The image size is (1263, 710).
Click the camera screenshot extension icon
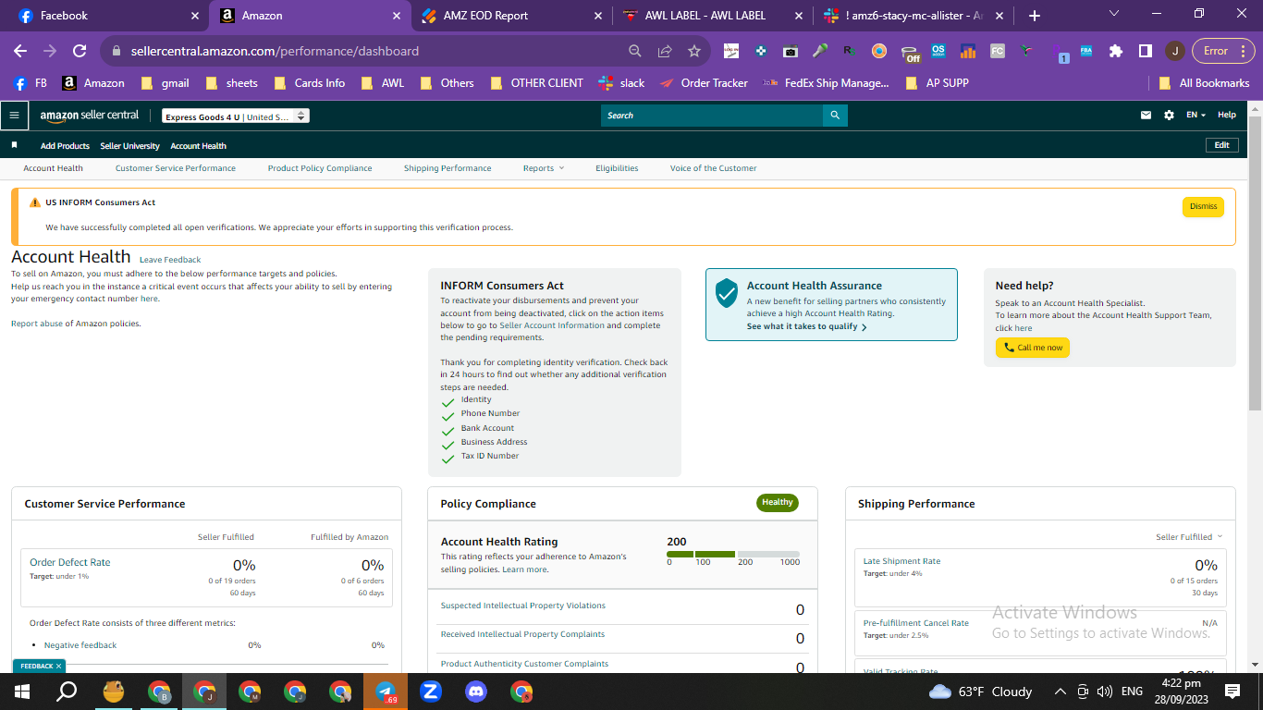click(790, 52)
